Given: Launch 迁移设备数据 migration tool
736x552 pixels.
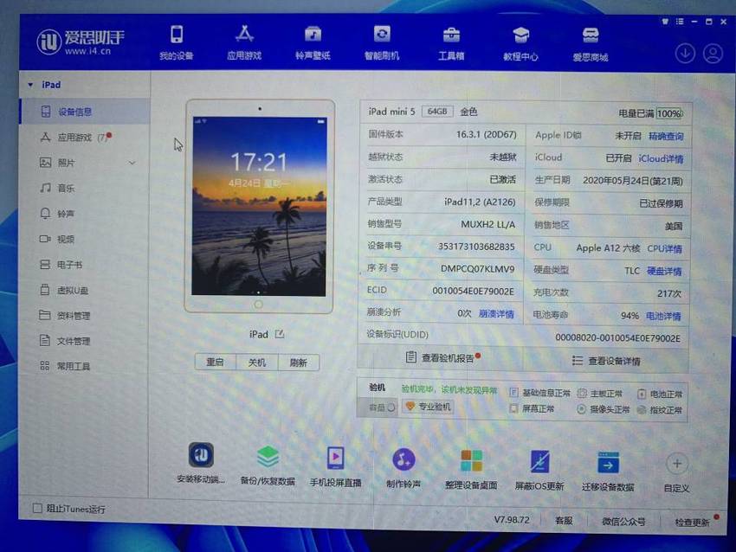Looking at the screenshot, I should 608,471.
